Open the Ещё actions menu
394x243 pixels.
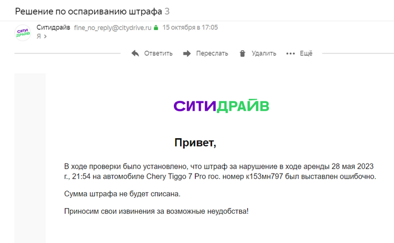306,54
